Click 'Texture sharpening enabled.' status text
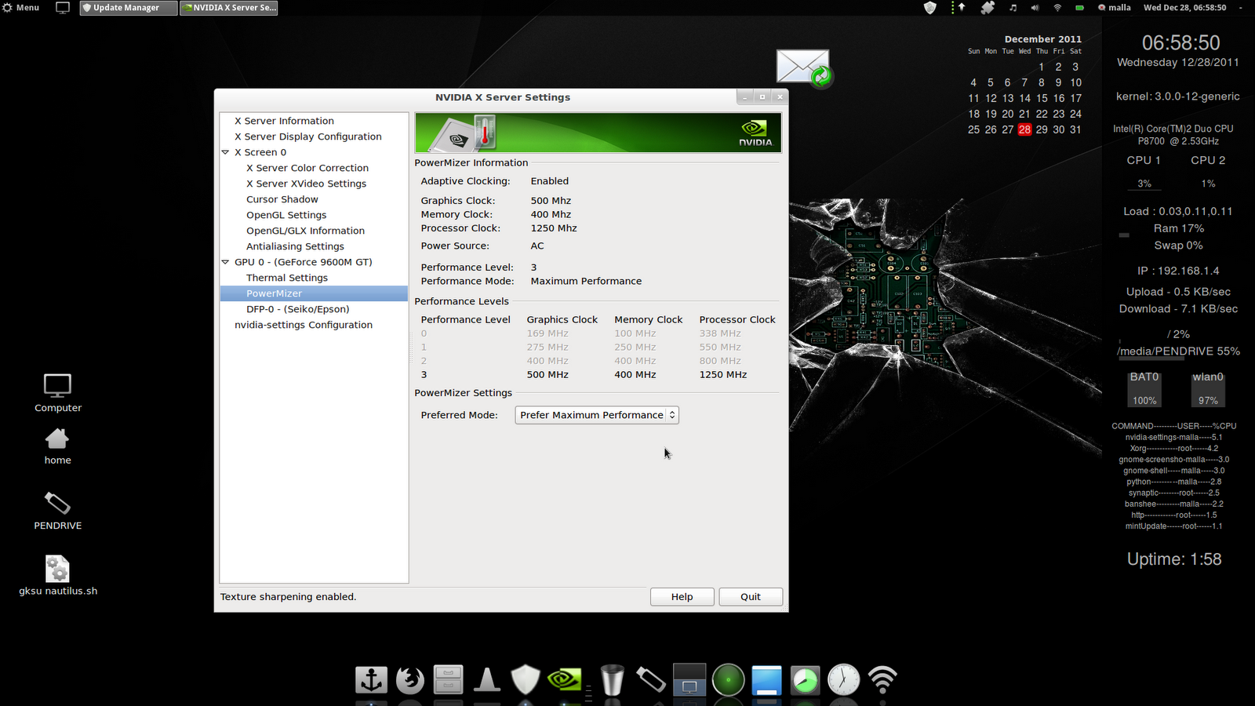This screenshot has width=1255, height=706. [x=288, y=597]
